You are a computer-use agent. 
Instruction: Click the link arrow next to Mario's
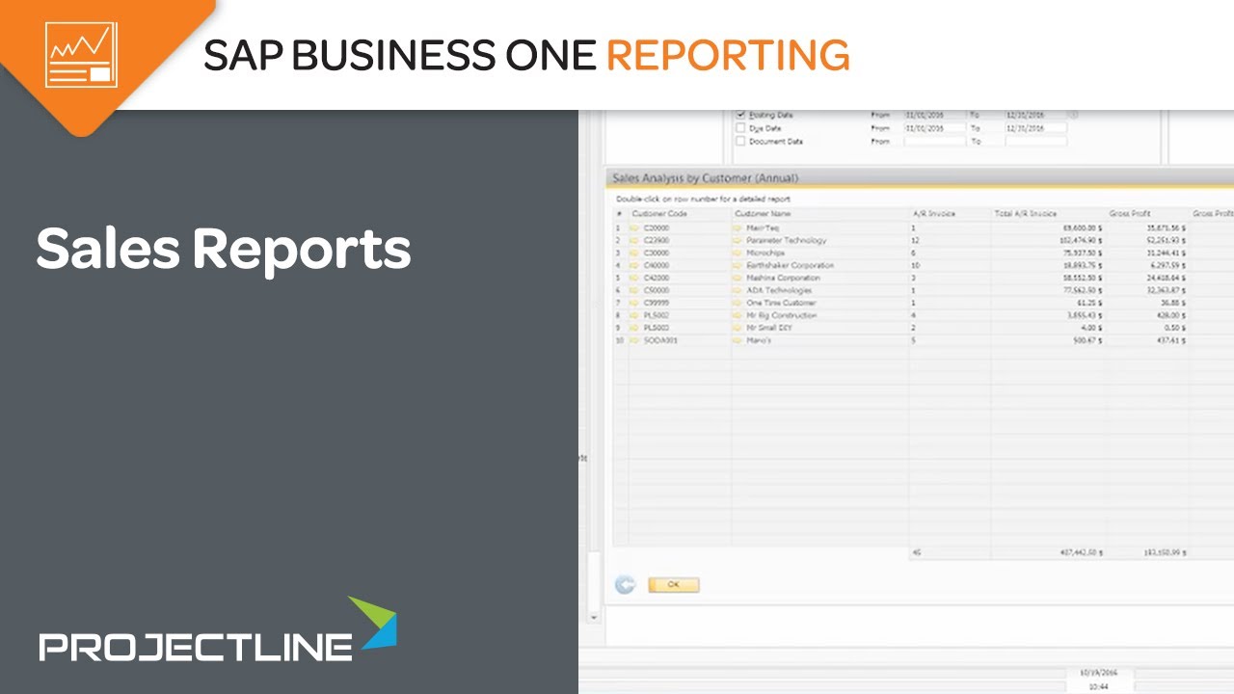pos(738,341)
